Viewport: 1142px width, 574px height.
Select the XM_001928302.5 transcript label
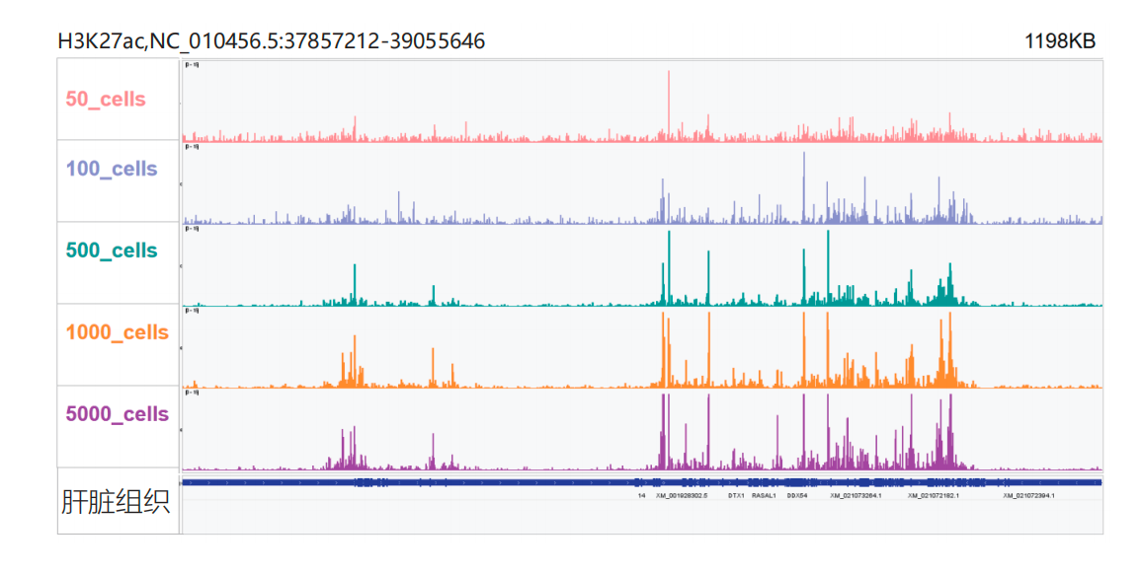click(682, 496)
